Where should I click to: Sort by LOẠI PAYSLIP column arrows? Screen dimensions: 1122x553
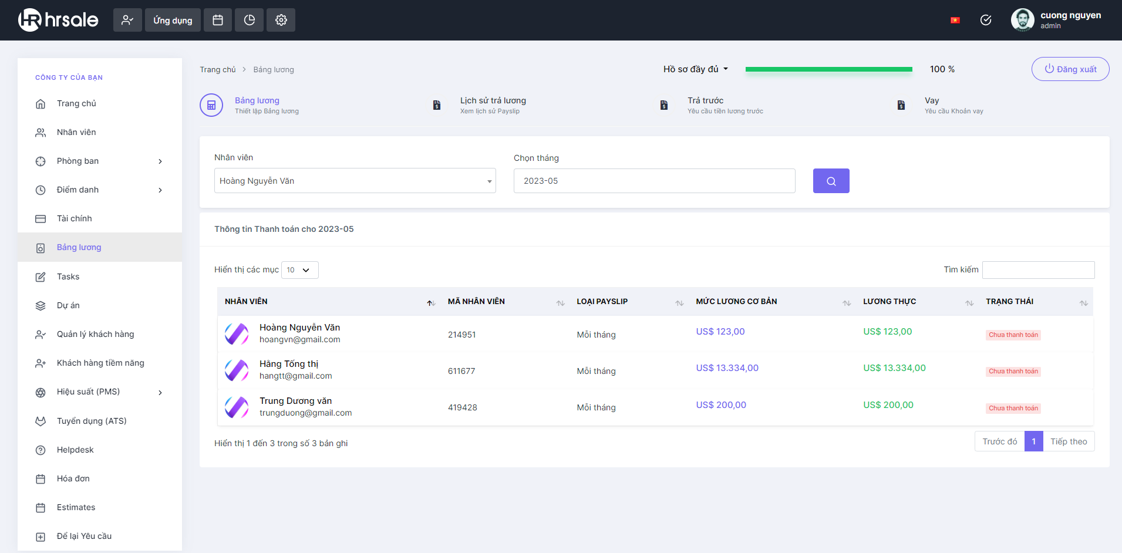(679, 303)
